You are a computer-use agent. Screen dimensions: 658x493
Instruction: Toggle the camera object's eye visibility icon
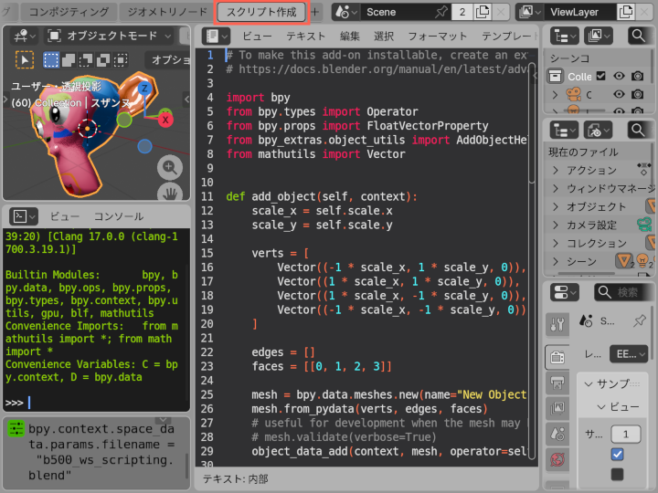click(x=619, y=94)
